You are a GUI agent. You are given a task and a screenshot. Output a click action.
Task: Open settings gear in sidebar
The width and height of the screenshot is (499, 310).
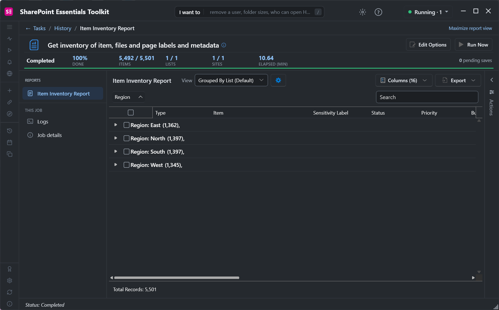click(9, 281)
